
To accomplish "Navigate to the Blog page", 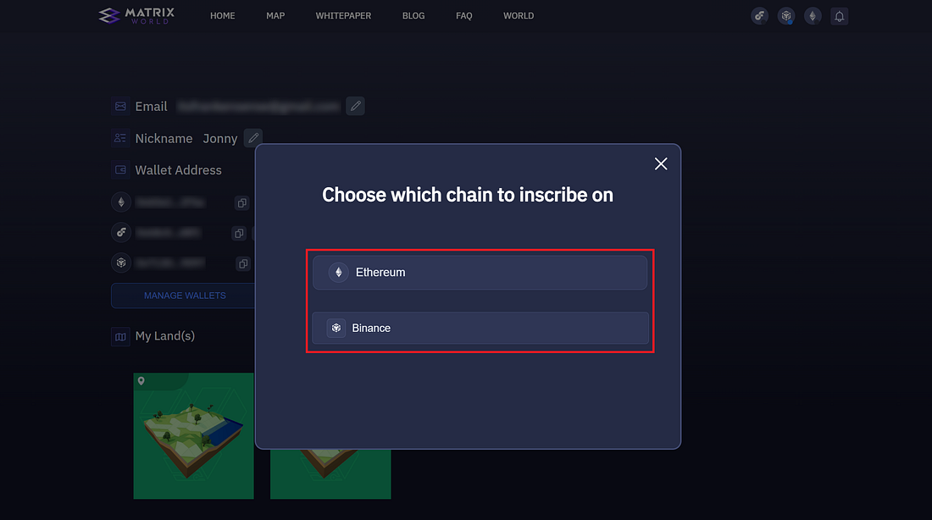I will pos(413,16).
